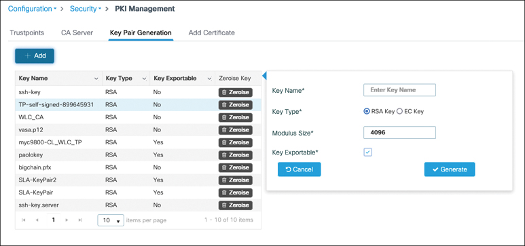Go to previous page of key list
This screenshot has height=246, width=525.
click(37, 220)
